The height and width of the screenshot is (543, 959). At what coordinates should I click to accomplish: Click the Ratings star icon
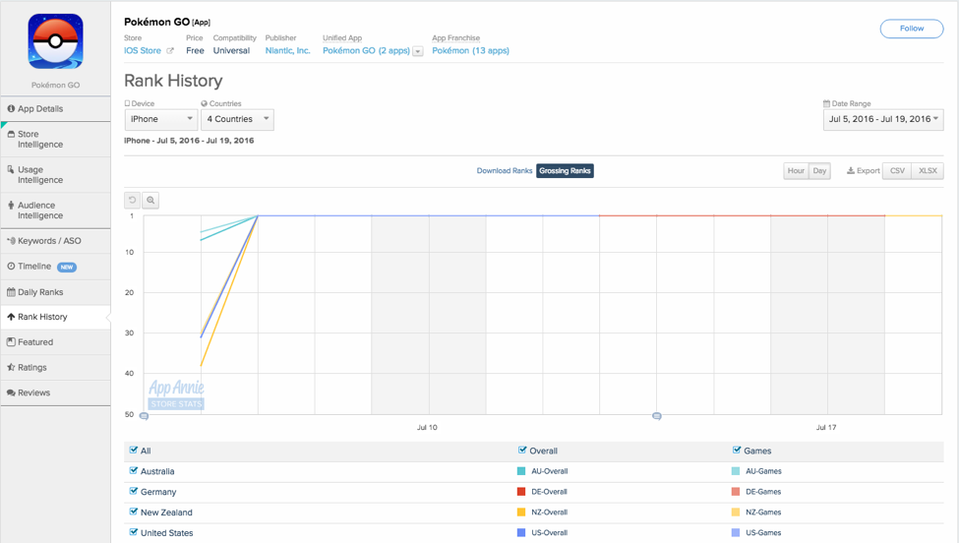[11, 367]
